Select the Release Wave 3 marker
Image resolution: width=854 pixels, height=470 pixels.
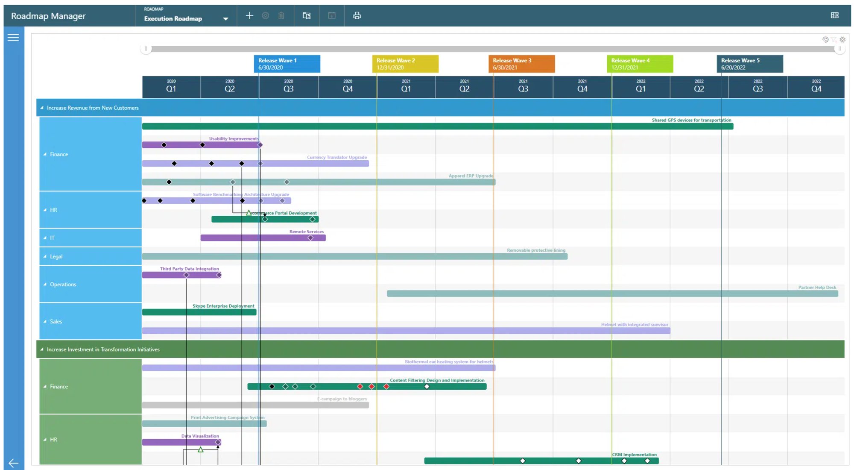click(x=522, y=64)
